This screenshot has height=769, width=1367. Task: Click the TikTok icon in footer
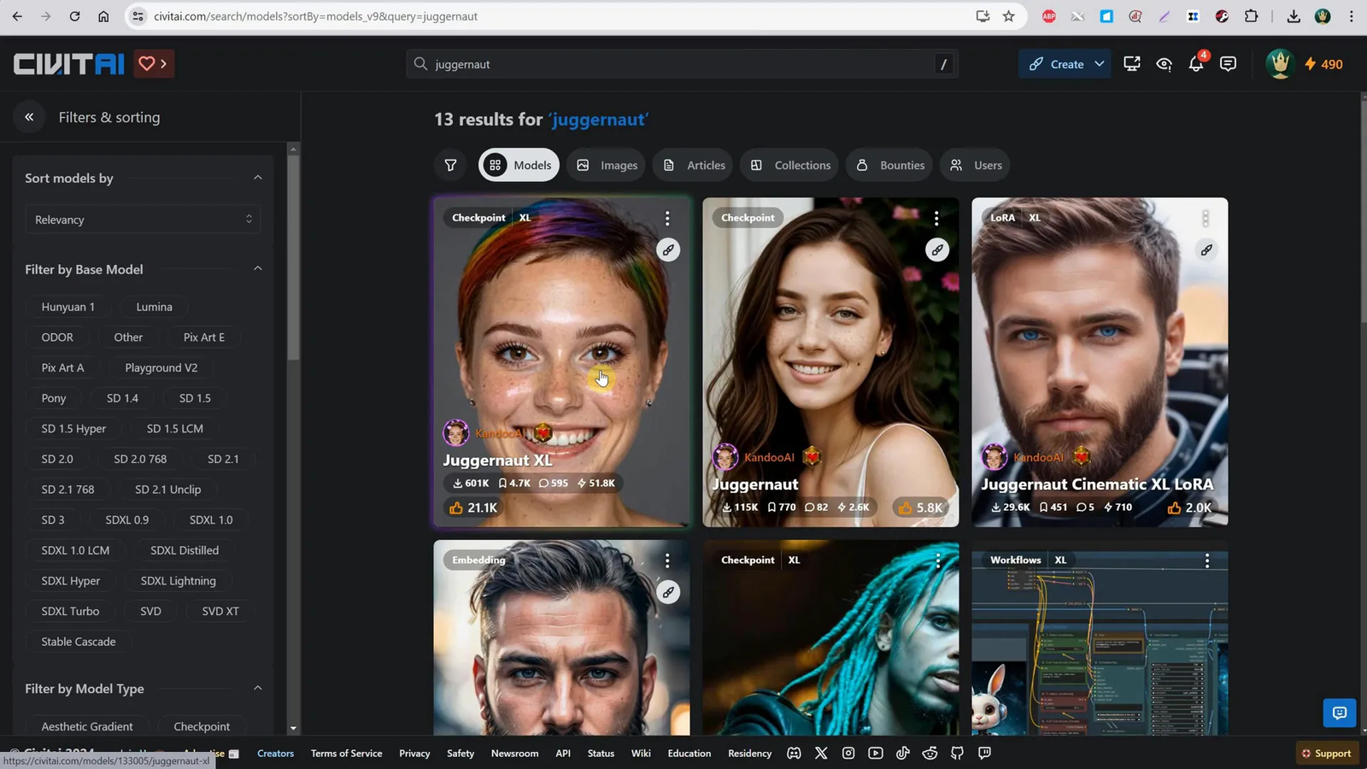[903, 753]
